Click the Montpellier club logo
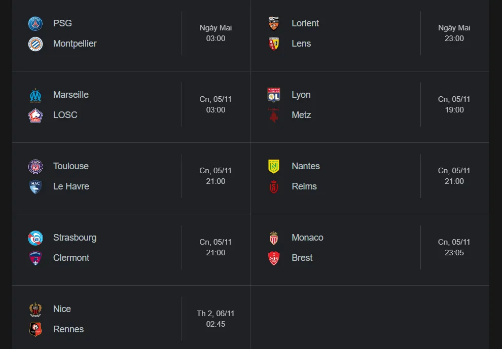502x349 pixels. coord(35,44)
